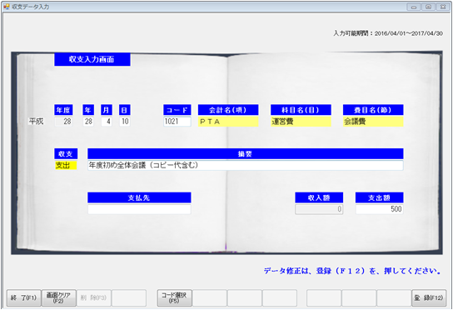Viewport: 453px width, 310px height.
Task: Click the 摘要 description text field
Action: [x=246, y=165]
